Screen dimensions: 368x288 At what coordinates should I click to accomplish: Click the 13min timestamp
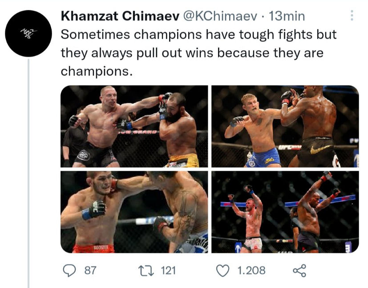pyautogui.click(x=287, y=16)
